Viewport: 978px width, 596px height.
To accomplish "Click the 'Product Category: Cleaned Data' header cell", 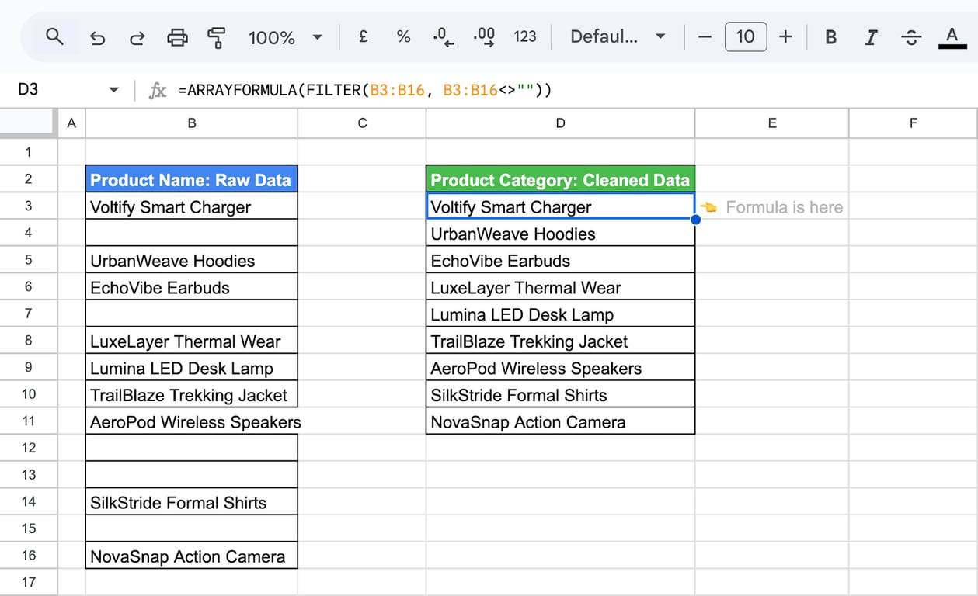I will (560, 179).
